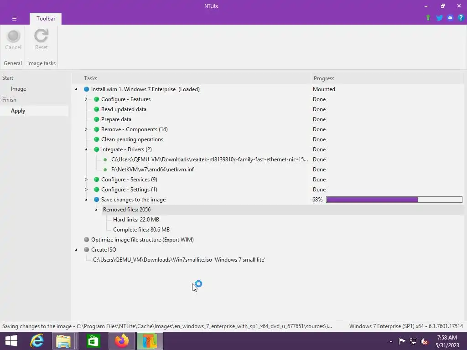The height and width of the screenshot is (350, 467).
Task: Click Windows 7 Enterprise (SP1) x64 version text
Action: pos(406,326)
